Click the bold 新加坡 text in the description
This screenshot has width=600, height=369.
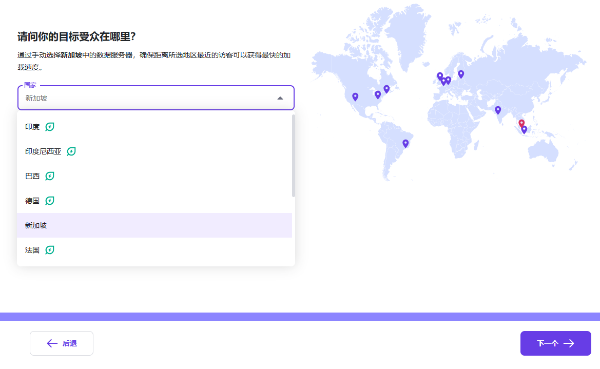click(x=71, y=55)
